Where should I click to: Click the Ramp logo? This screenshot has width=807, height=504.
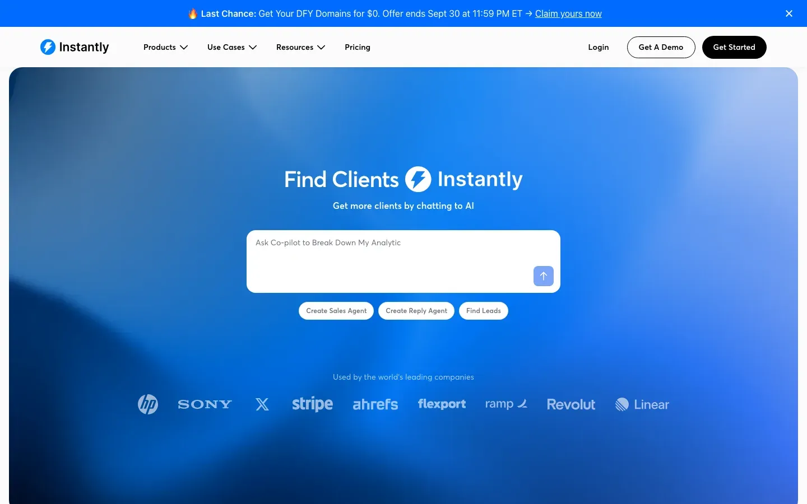click(x=506, y=404)
